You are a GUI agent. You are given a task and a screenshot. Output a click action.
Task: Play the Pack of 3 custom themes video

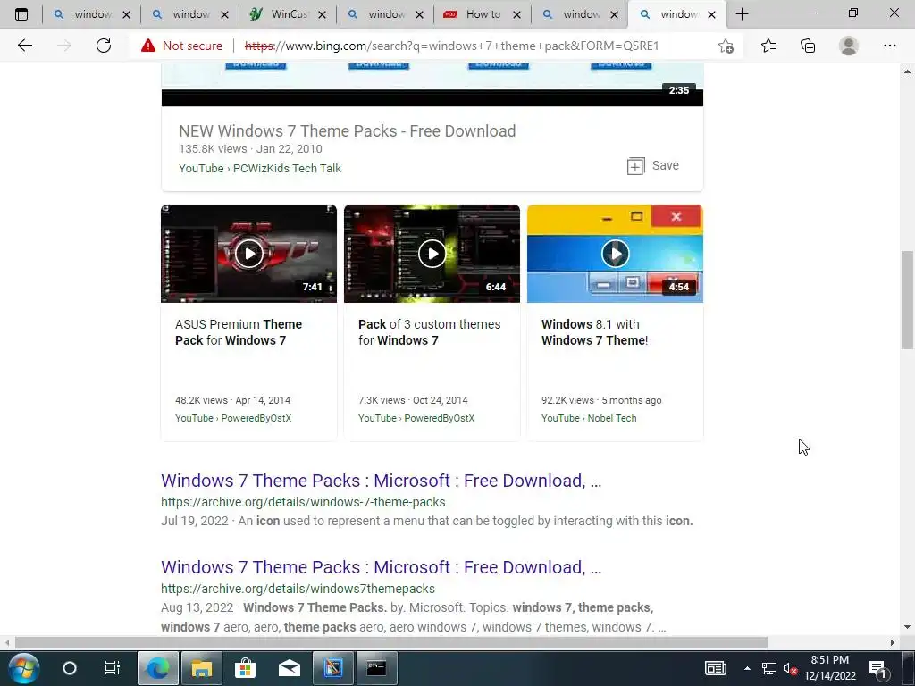click(432, 253)
